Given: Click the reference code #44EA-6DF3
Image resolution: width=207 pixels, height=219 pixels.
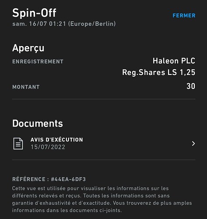Looking at the screenshot, I should 68,179.
